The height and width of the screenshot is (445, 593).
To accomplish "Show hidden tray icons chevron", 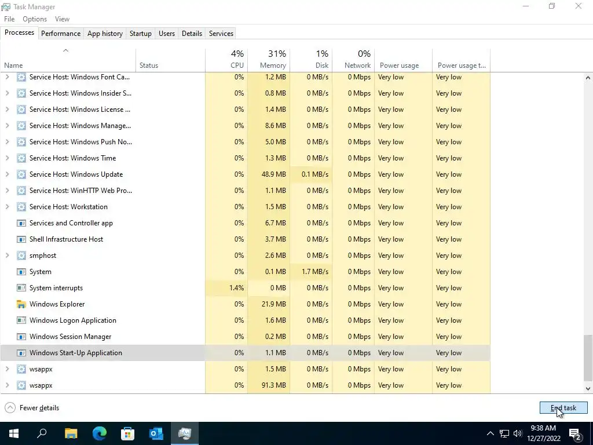I will pyautogui.click(x=490, y=433).
